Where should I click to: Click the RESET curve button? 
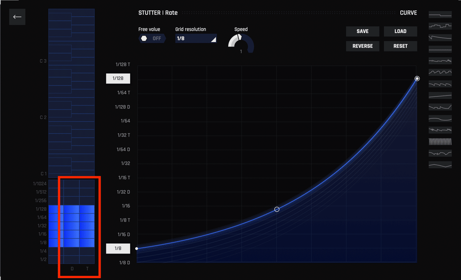[x=400, y=46]
